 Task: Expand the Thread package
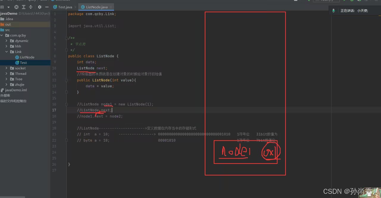[7, 74]
